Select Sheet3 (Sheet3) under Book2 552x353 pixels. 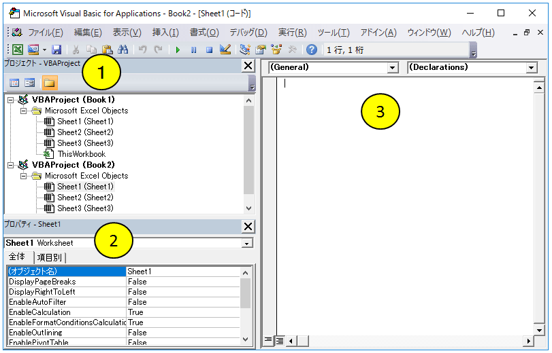(85, 208)
